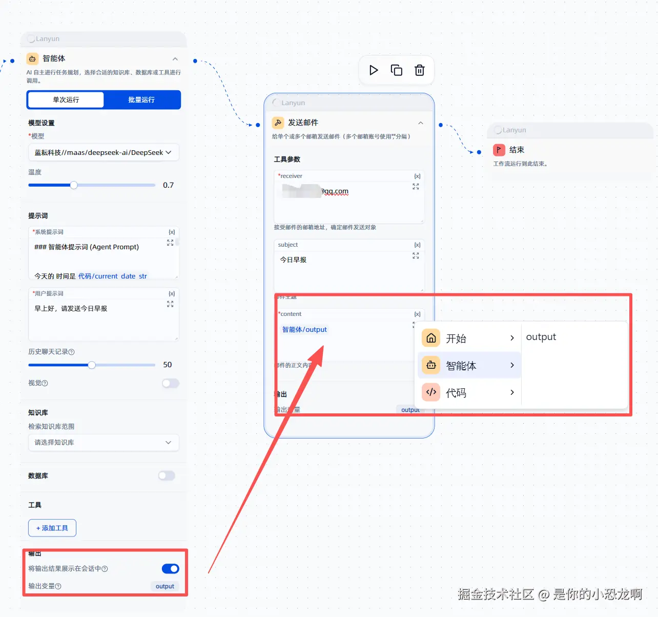Image resolution: width=658 pixels, height=617 pixels.
Task: Insert a variable into 系统提示词 via {x}
Action: (172, 232)
